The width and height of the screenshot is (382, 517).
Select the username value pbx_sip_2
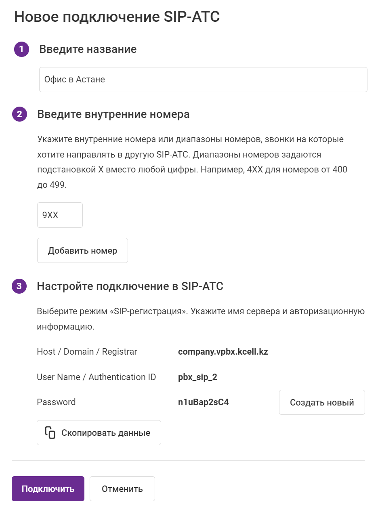point(198,377)
